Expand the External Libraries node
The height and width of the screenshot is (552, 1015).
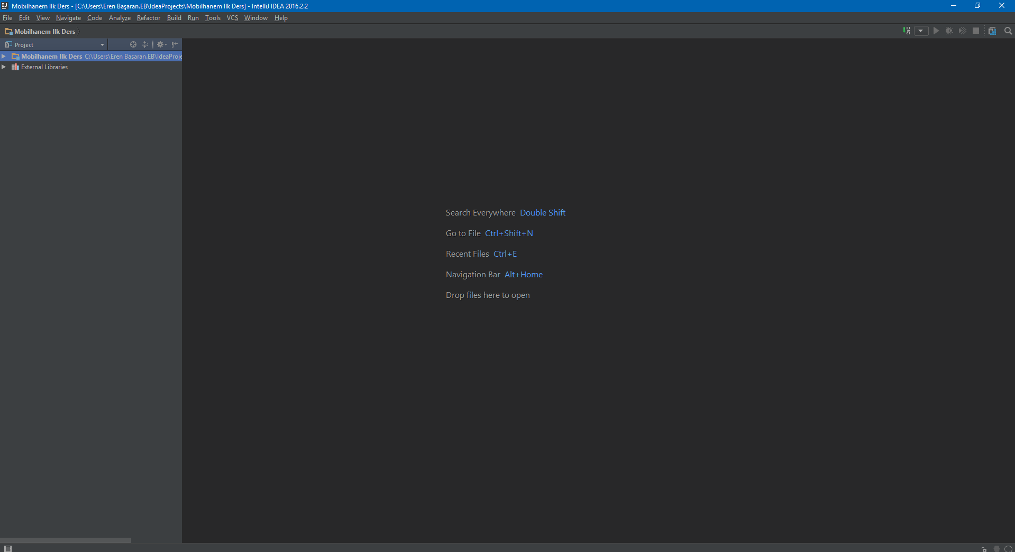pos(4,67)
